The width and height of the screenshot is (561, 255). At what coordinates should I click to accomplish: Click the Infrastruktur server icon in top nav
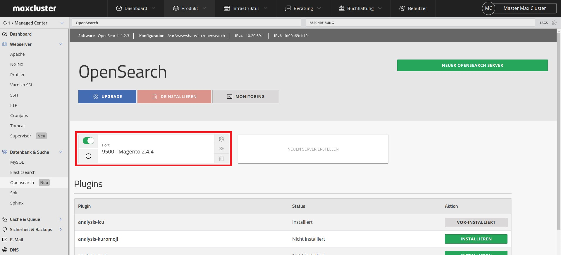click(227, 8)
